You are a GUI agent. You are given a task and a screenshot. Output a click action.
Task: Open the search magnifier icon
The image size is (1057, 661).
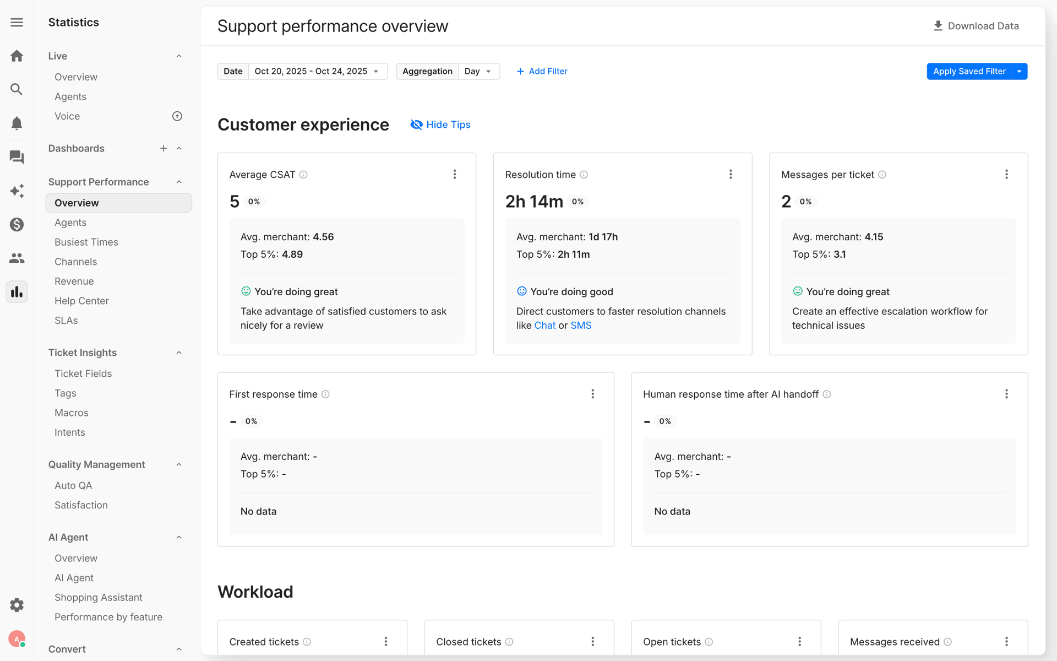[x=17, y=89]
